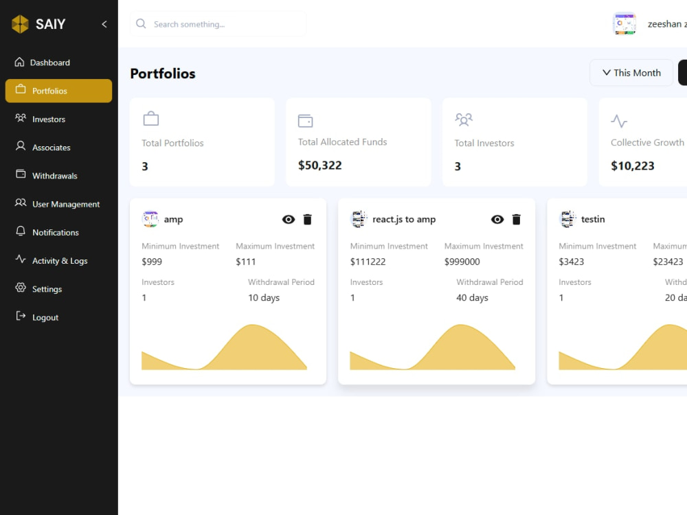Click the '10 days' withdrawal period

264,298
